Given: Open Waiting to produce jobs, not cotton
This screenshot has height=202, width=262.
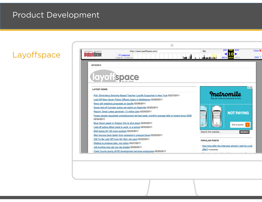Looking at the screenshot, I should [111, 143].
